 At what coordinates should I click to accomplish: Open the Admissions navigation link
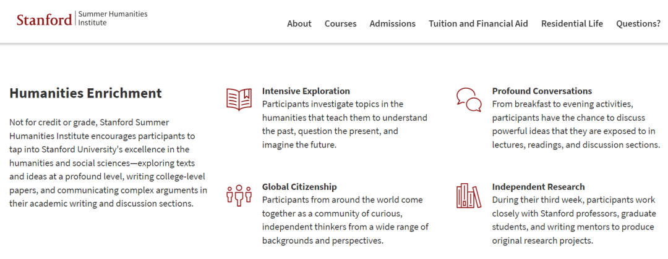(x=392, y=24)
